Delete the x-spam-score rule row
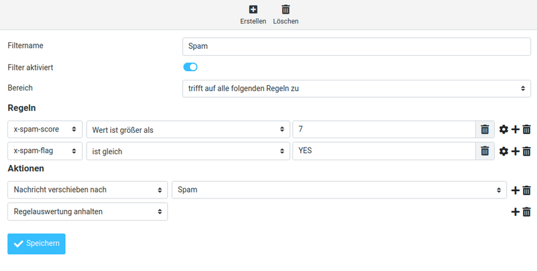The width and height of the screenshot is (537, 271). pyautogui.click(x=527, y=129)
